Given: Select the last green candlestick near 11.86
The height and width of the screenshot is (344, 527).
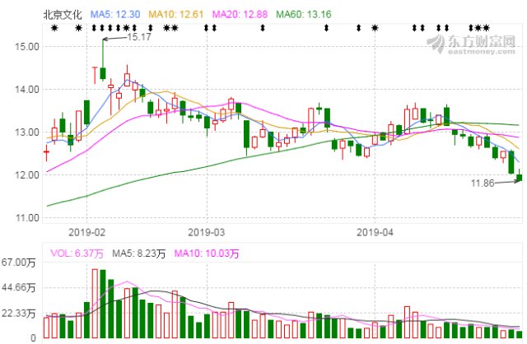Looking at the screenshot, I should coord(518,176).
